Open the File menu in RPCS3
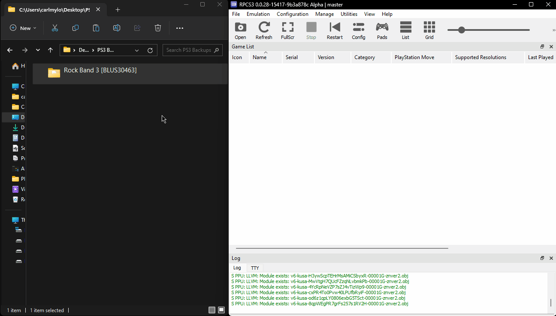 pos(236,14)
